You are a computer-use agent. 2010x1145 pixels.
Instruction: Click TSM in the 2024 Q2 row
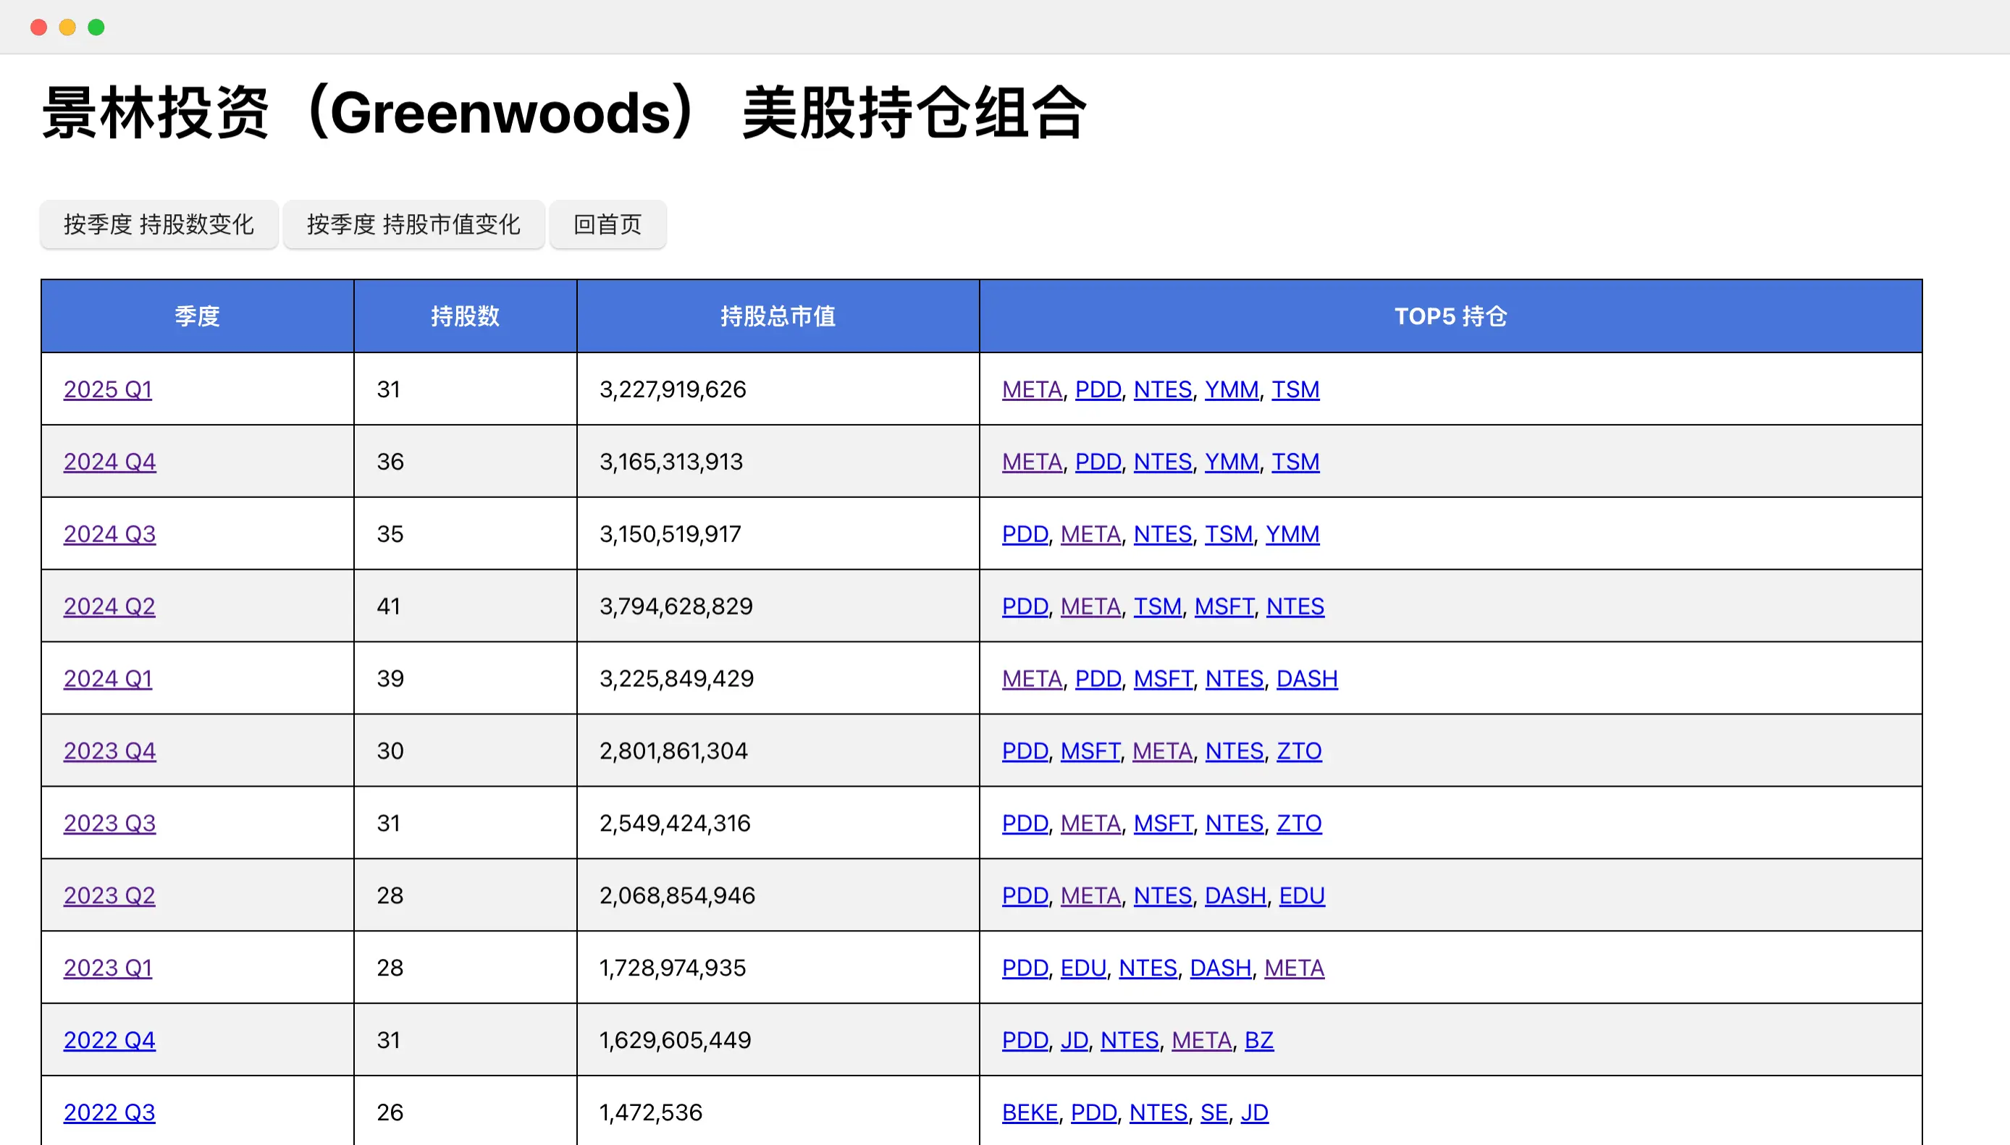coord(1157,607)
